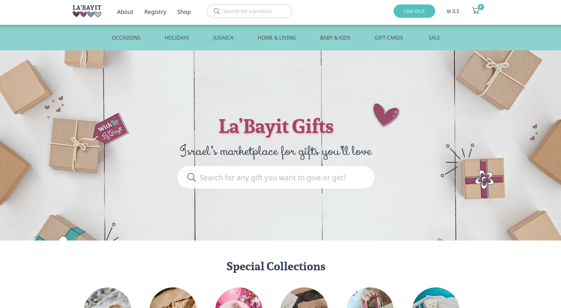The width and height of the screenshot is (561, 308).
Task: Focus the header product search field
Action: pyautogui.click(x=249, y=11)
